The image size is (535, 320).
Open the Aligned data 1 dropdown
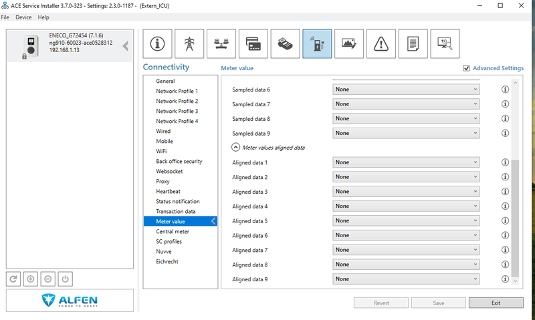point(406,162)
